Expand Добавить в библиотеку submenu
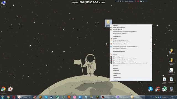This screenshot has height=99, width=177. pyautogui.click(x=131, y=51)
